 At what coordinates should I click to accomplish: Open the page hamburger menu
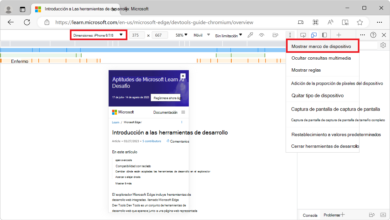pos(183,112)
